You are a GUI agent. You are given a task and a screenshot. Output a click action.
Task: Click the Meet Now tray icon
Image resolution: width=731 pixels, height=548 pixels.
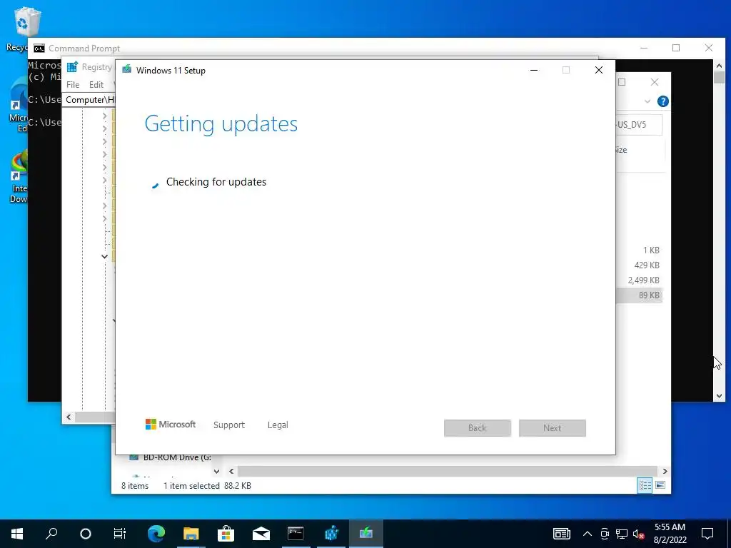(x=605, y=534)
